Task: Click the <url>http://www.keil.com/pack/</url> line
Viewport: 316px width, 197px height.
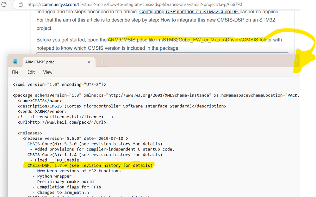Action: coord(62,122)
